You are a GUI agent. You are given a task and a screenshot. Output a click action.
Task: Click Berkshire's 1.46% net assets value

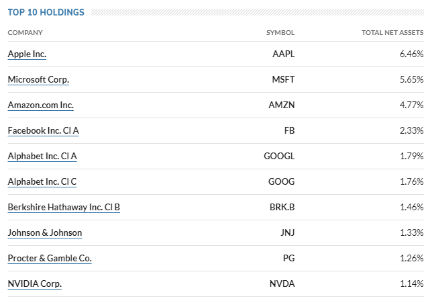(412, 207)
